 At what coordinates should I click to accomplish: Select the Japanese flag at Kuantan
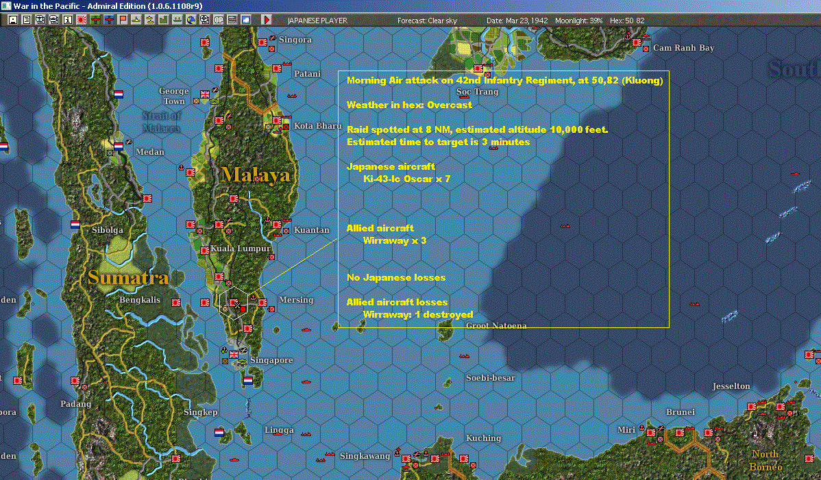tap(277, 225)
